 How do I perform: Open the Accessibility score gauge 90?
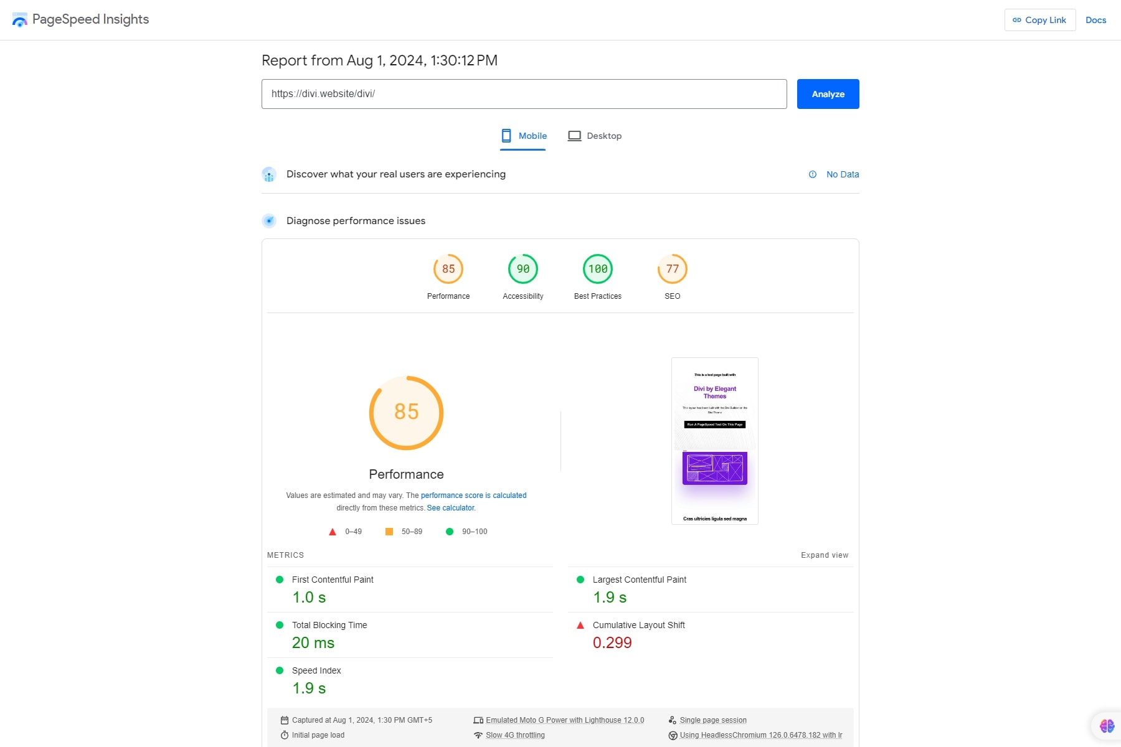(x=523, y=269)
